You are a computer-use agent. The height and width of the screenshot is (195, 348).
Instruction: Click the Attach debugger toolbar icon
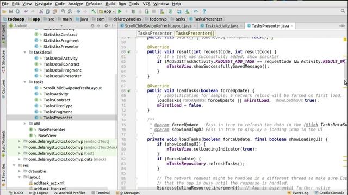point(147,11)
